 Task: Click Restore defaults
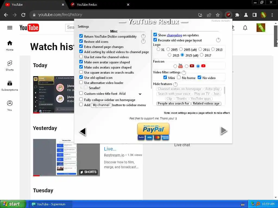pyautogui.click(x=221, y=21)
